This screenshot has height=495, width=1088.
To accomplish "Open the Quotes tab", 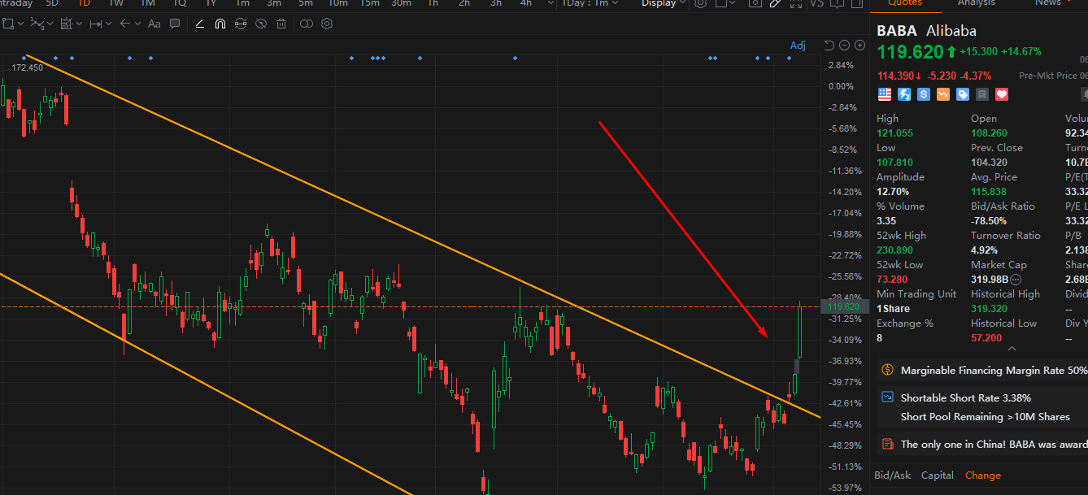I will click(905, 3).
